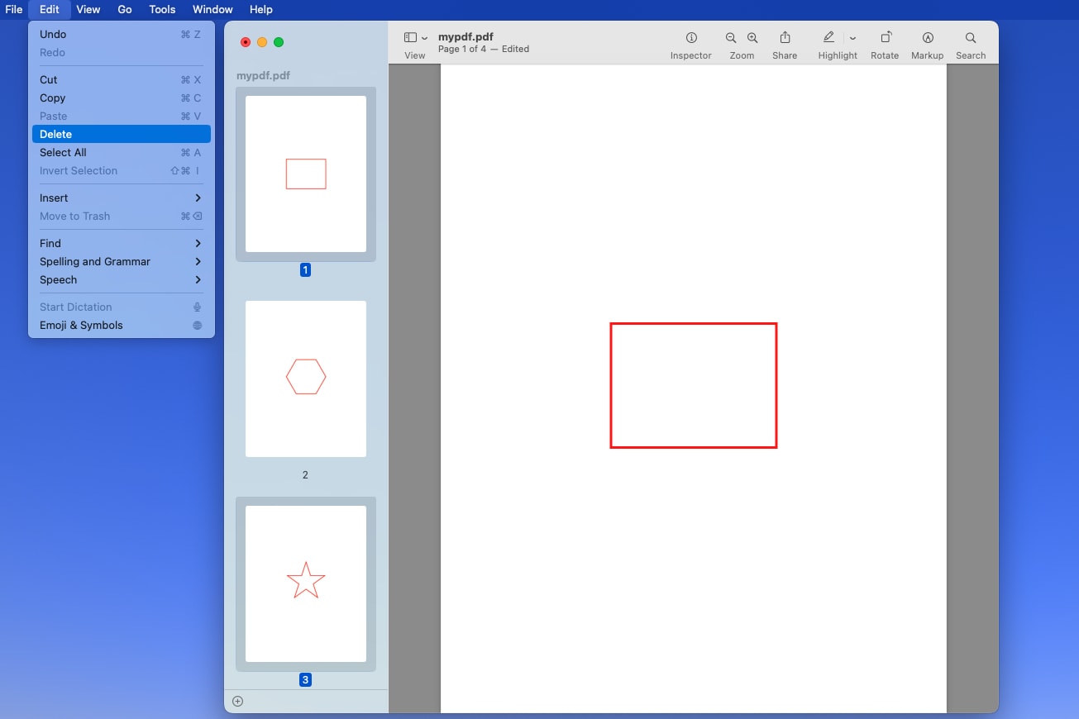1079x719 pixels.
Task: Open the Share menu icon
Action: point(785,38)
